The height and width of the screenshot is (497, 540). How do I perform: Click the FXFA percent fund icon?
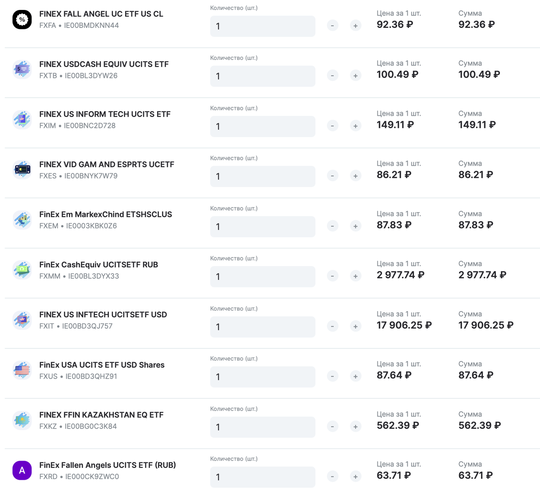coord(22,20)
